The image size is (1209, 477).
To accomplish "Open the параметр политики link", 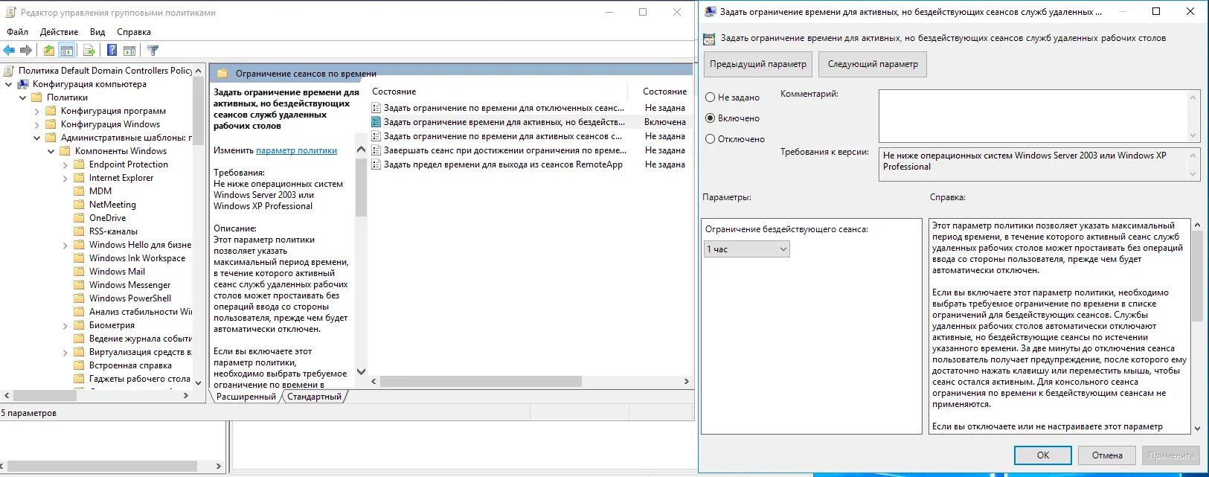I will (x=296, y=150).
